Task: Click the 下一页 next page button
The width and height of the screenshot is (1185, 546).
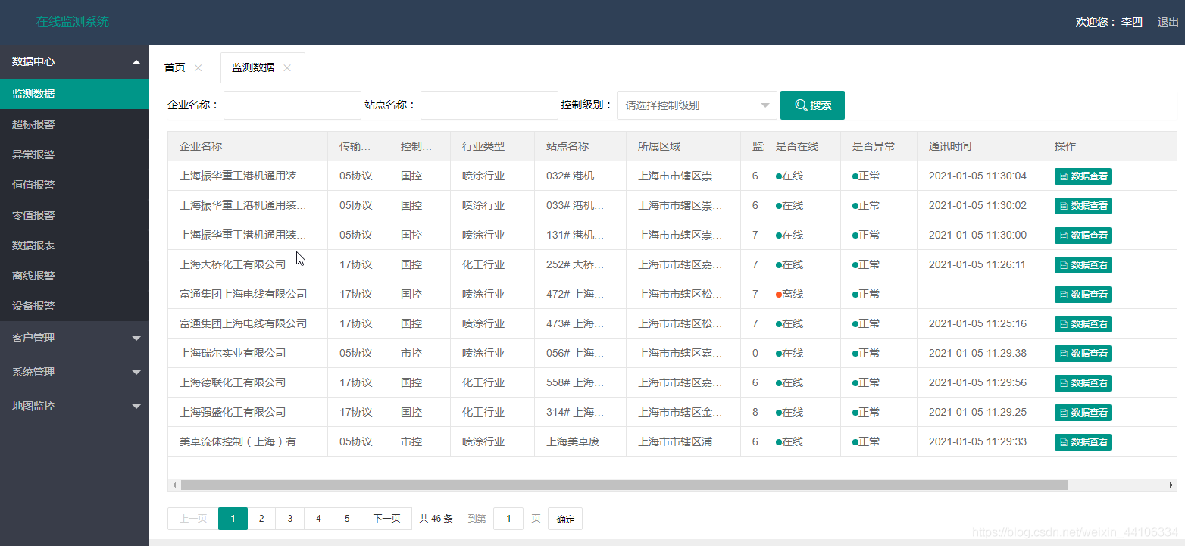Action: coord(386,519)
